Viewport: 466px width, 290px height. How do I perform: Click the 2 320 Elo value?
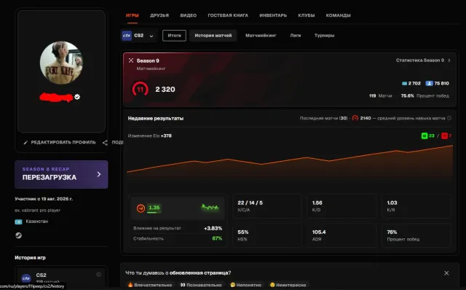click(165, 89)
